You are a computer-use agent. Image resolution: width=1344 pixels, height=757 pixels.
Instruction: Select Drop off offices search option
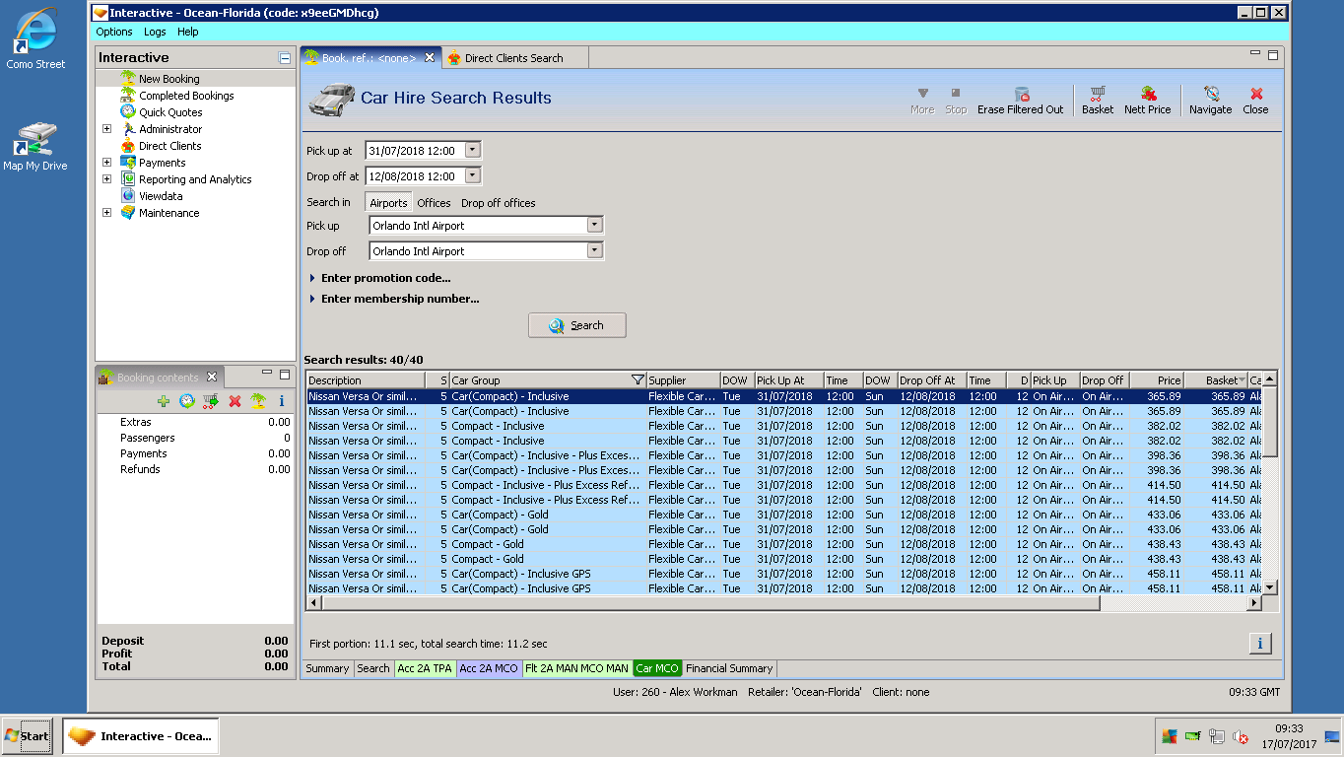499,203
